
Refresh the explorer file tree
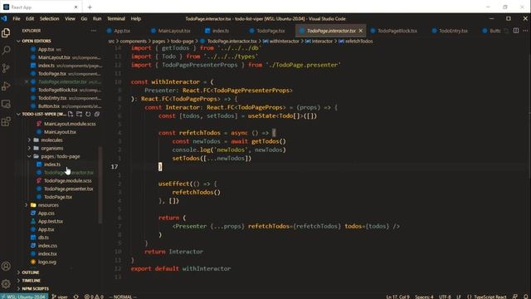(88, 115)
